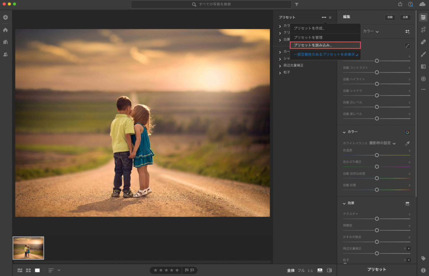Open the Home icon in left sidebar
Viewport: 429px width, 276px height.
pyautogui.click(x=5, y=30)
